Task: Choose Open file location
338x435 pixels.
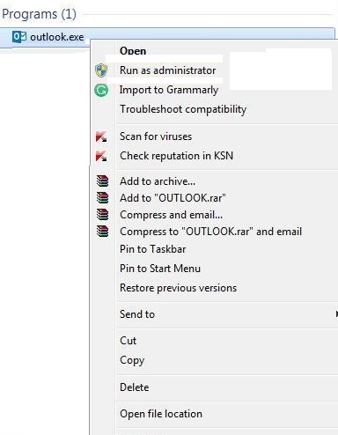Action: [x=161, y=414]
